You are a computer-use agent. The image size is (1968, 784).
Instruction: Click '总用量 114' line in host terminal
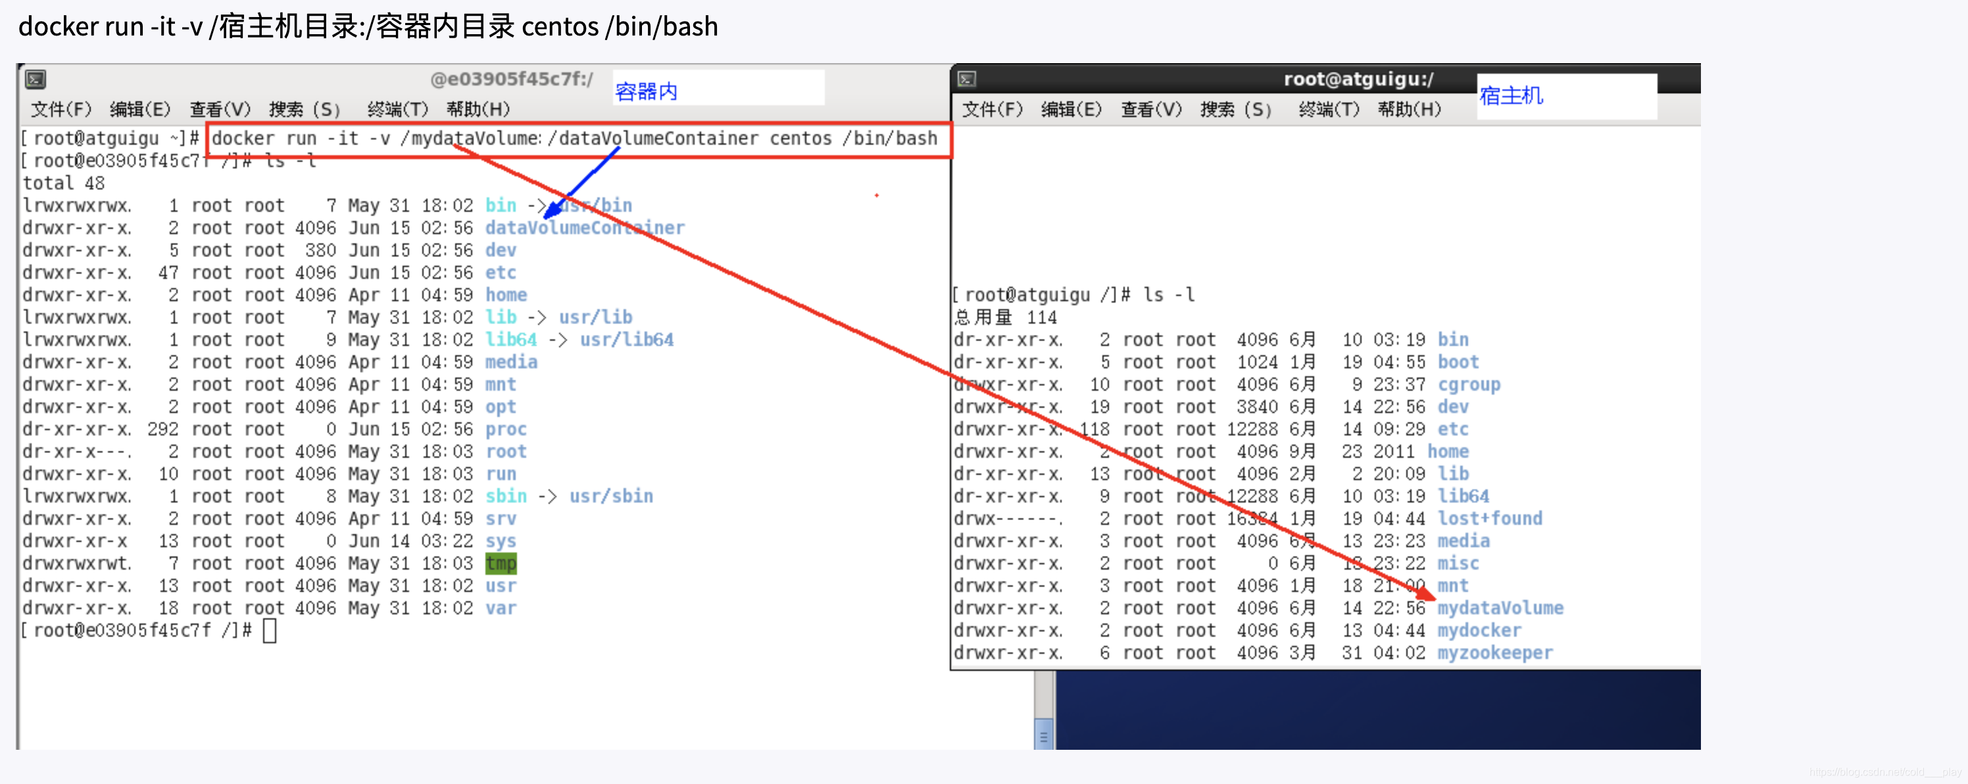[1006, 317]
